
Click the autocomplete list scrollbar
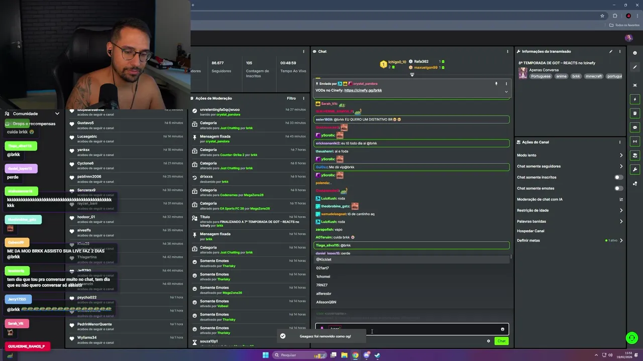click(x=511, y=257)
